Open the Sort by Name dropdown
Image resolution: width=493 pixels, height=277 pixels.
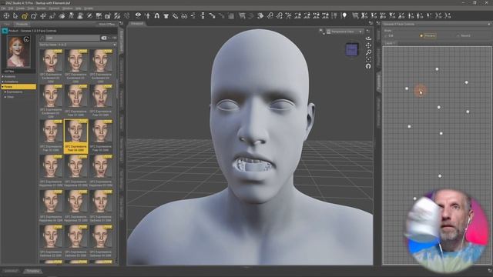click(x=77, y=45)
